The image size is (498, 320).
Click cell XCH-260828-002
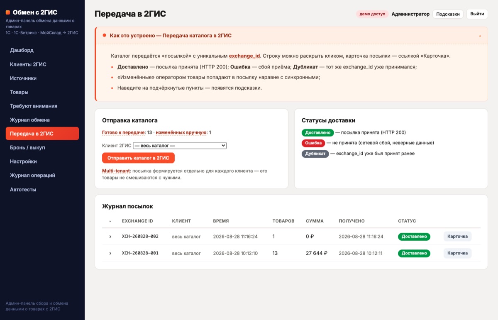(x=140, y=237)
